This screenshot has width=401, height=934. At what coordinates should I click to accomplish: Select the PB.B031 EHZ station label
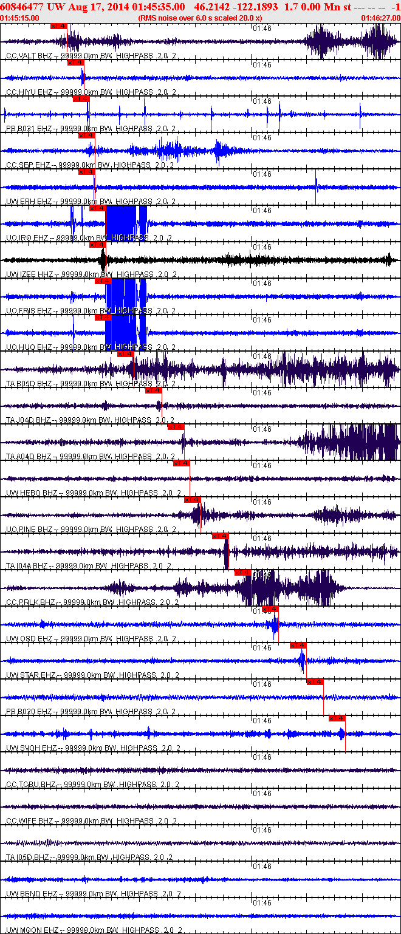pyautogui.click(x=29, y=129)
